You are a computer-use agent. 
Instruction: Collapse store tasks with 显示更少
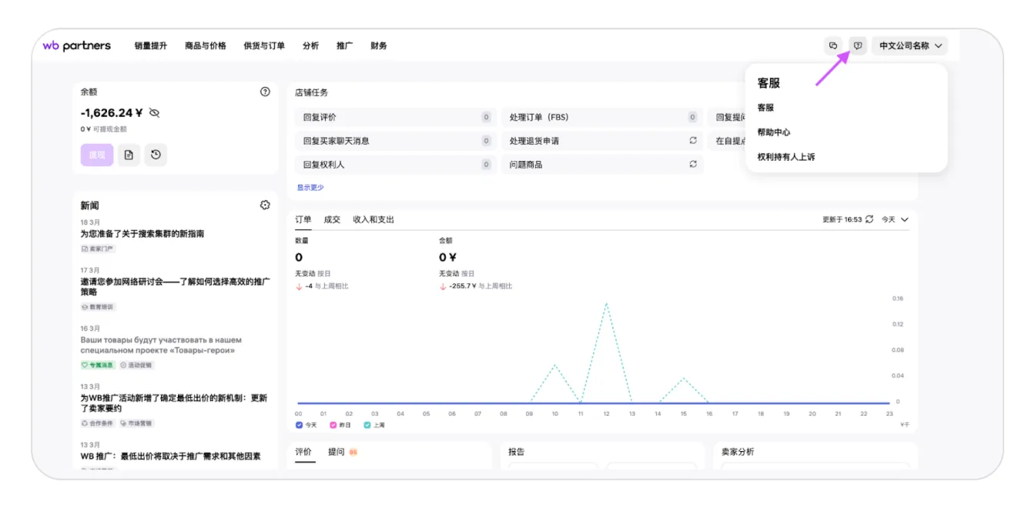(x=310, y=188)
